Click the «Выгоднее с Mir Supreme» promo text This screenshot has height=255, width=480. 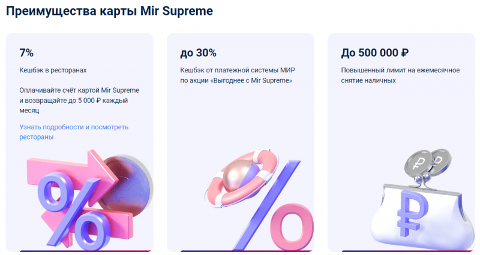click(x=253, y=81)
